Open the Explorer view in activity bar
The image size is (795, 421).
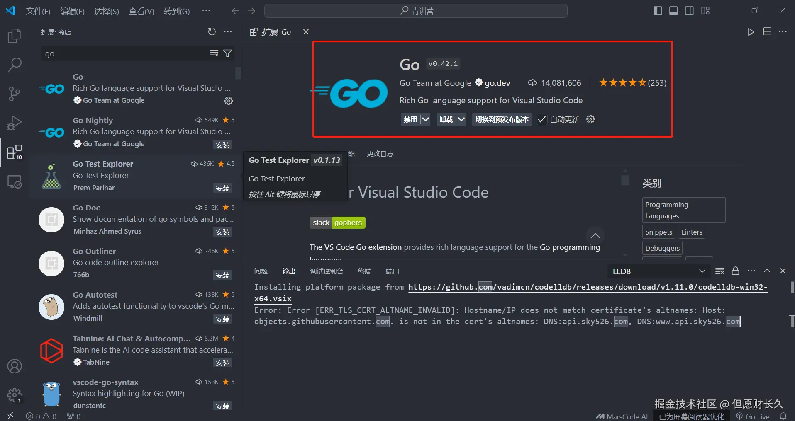click(x=15, y=36)
